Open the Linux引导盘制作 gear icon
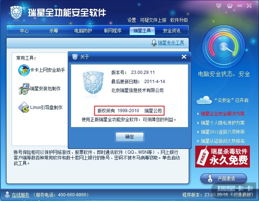 (x=24, y=107)
